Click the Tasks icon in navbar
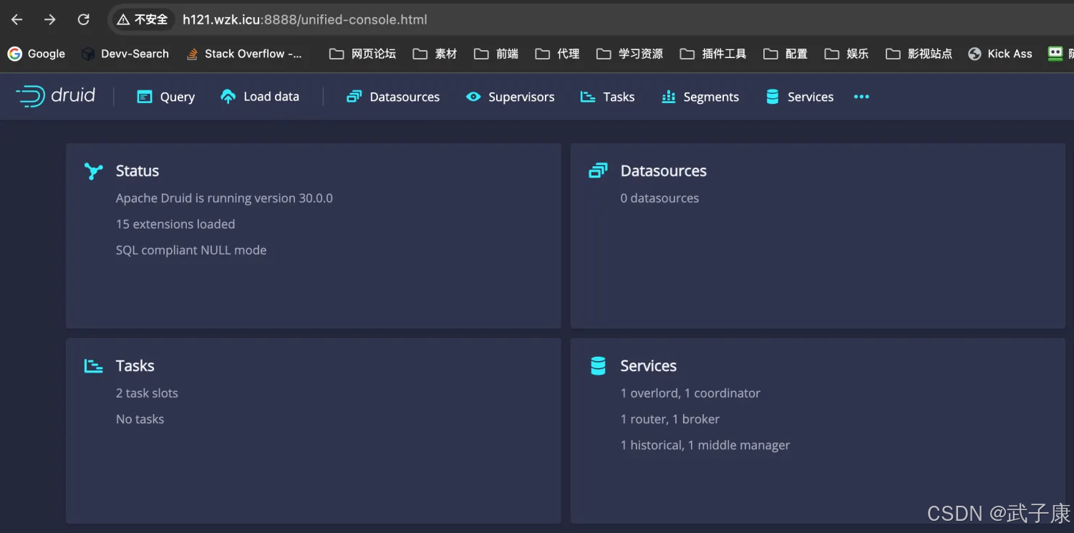This screenshot has width=1074, height=533. click(588, 97)
